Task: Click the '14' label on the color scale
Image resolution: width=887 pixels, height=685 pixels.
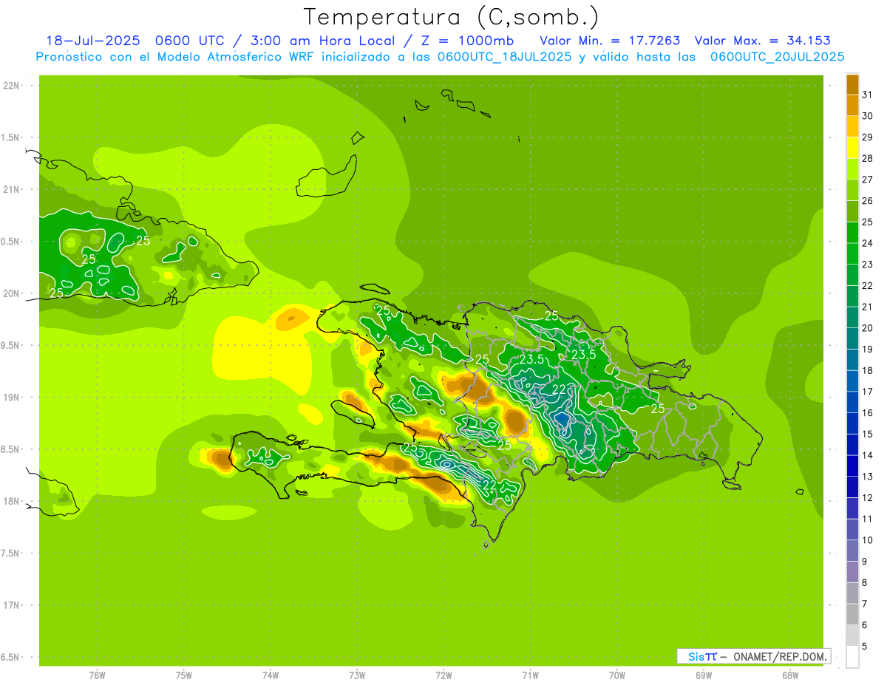Action: coord(868,455)
